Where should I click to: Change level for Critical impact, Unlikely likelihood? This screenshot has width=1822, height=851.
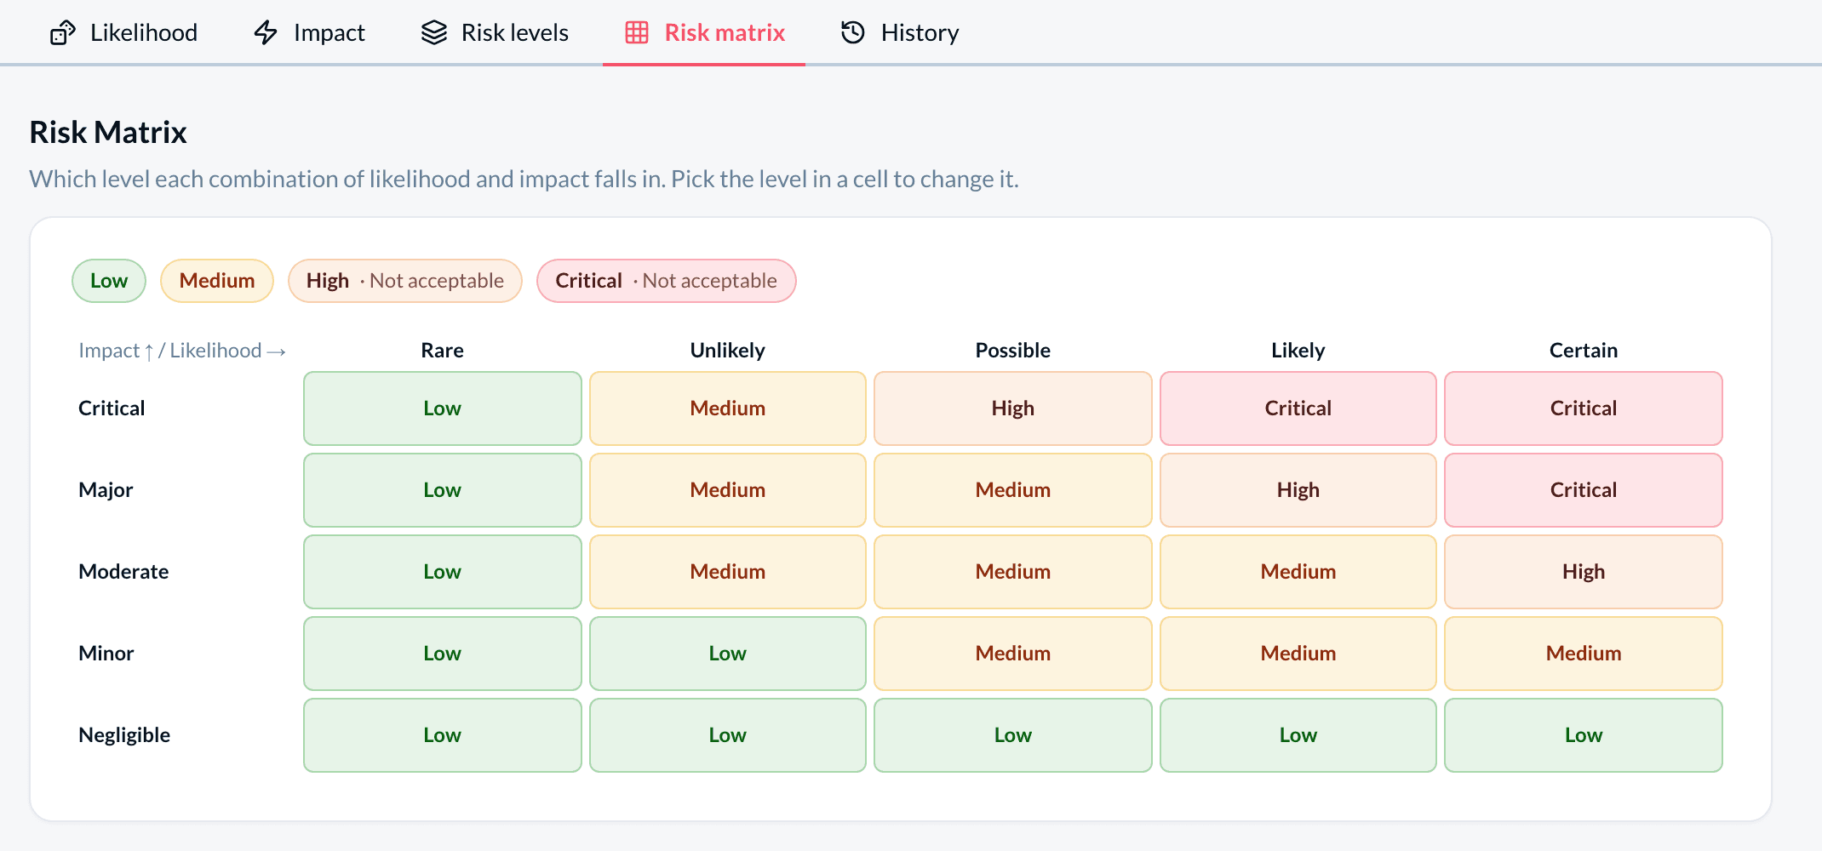pyautogui.click(x=728, y=408)
